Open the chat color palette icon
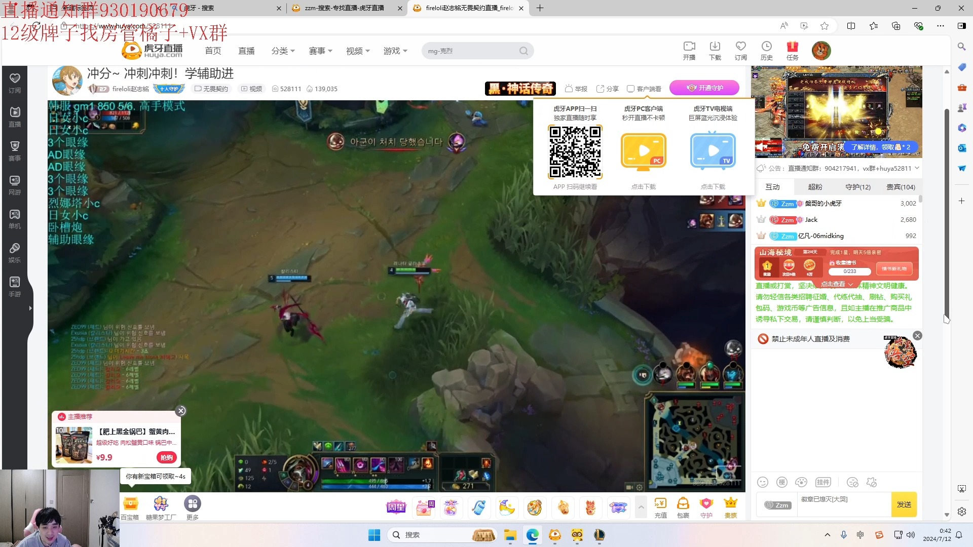The image size is (973, 547). pyautogui.click(x=801, y=482)
